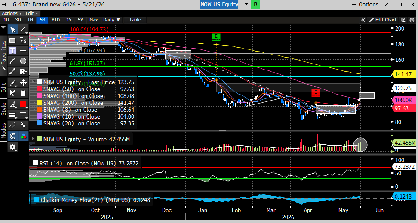
Task: Collapse the drawing toolbar triangle
Action: pyautogui.click(x=3, y=27)
